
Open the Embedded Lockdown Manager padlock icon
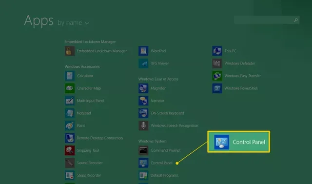70,51
